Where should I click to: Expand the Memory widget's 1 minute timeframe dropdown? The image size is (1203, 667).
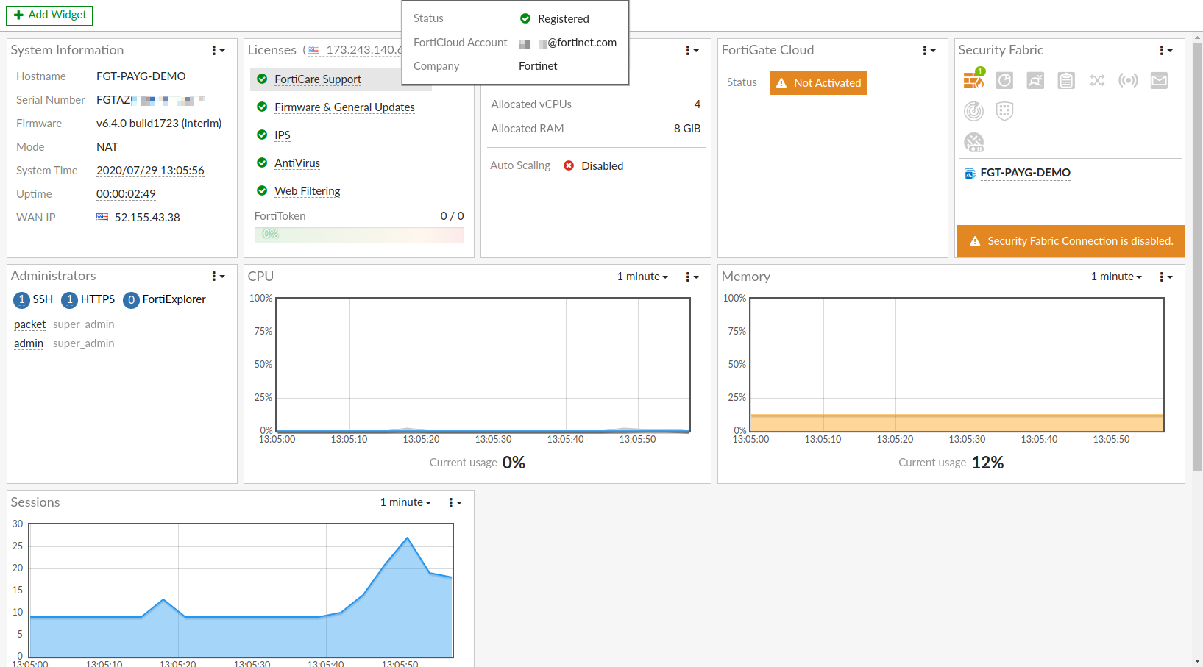pyautogui.click(x=1116, y=277)
